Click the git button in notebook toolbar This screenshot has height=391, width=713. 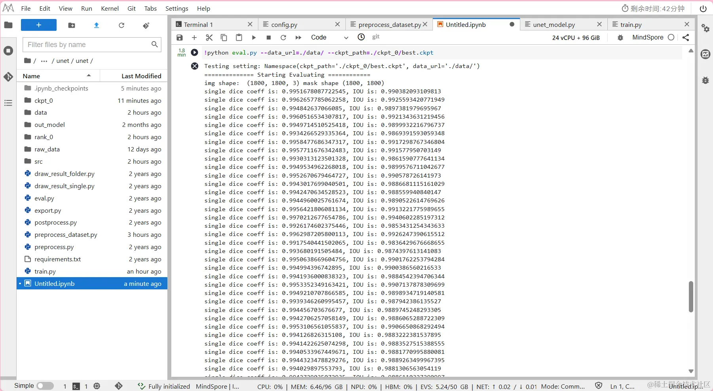click(376, 37)
